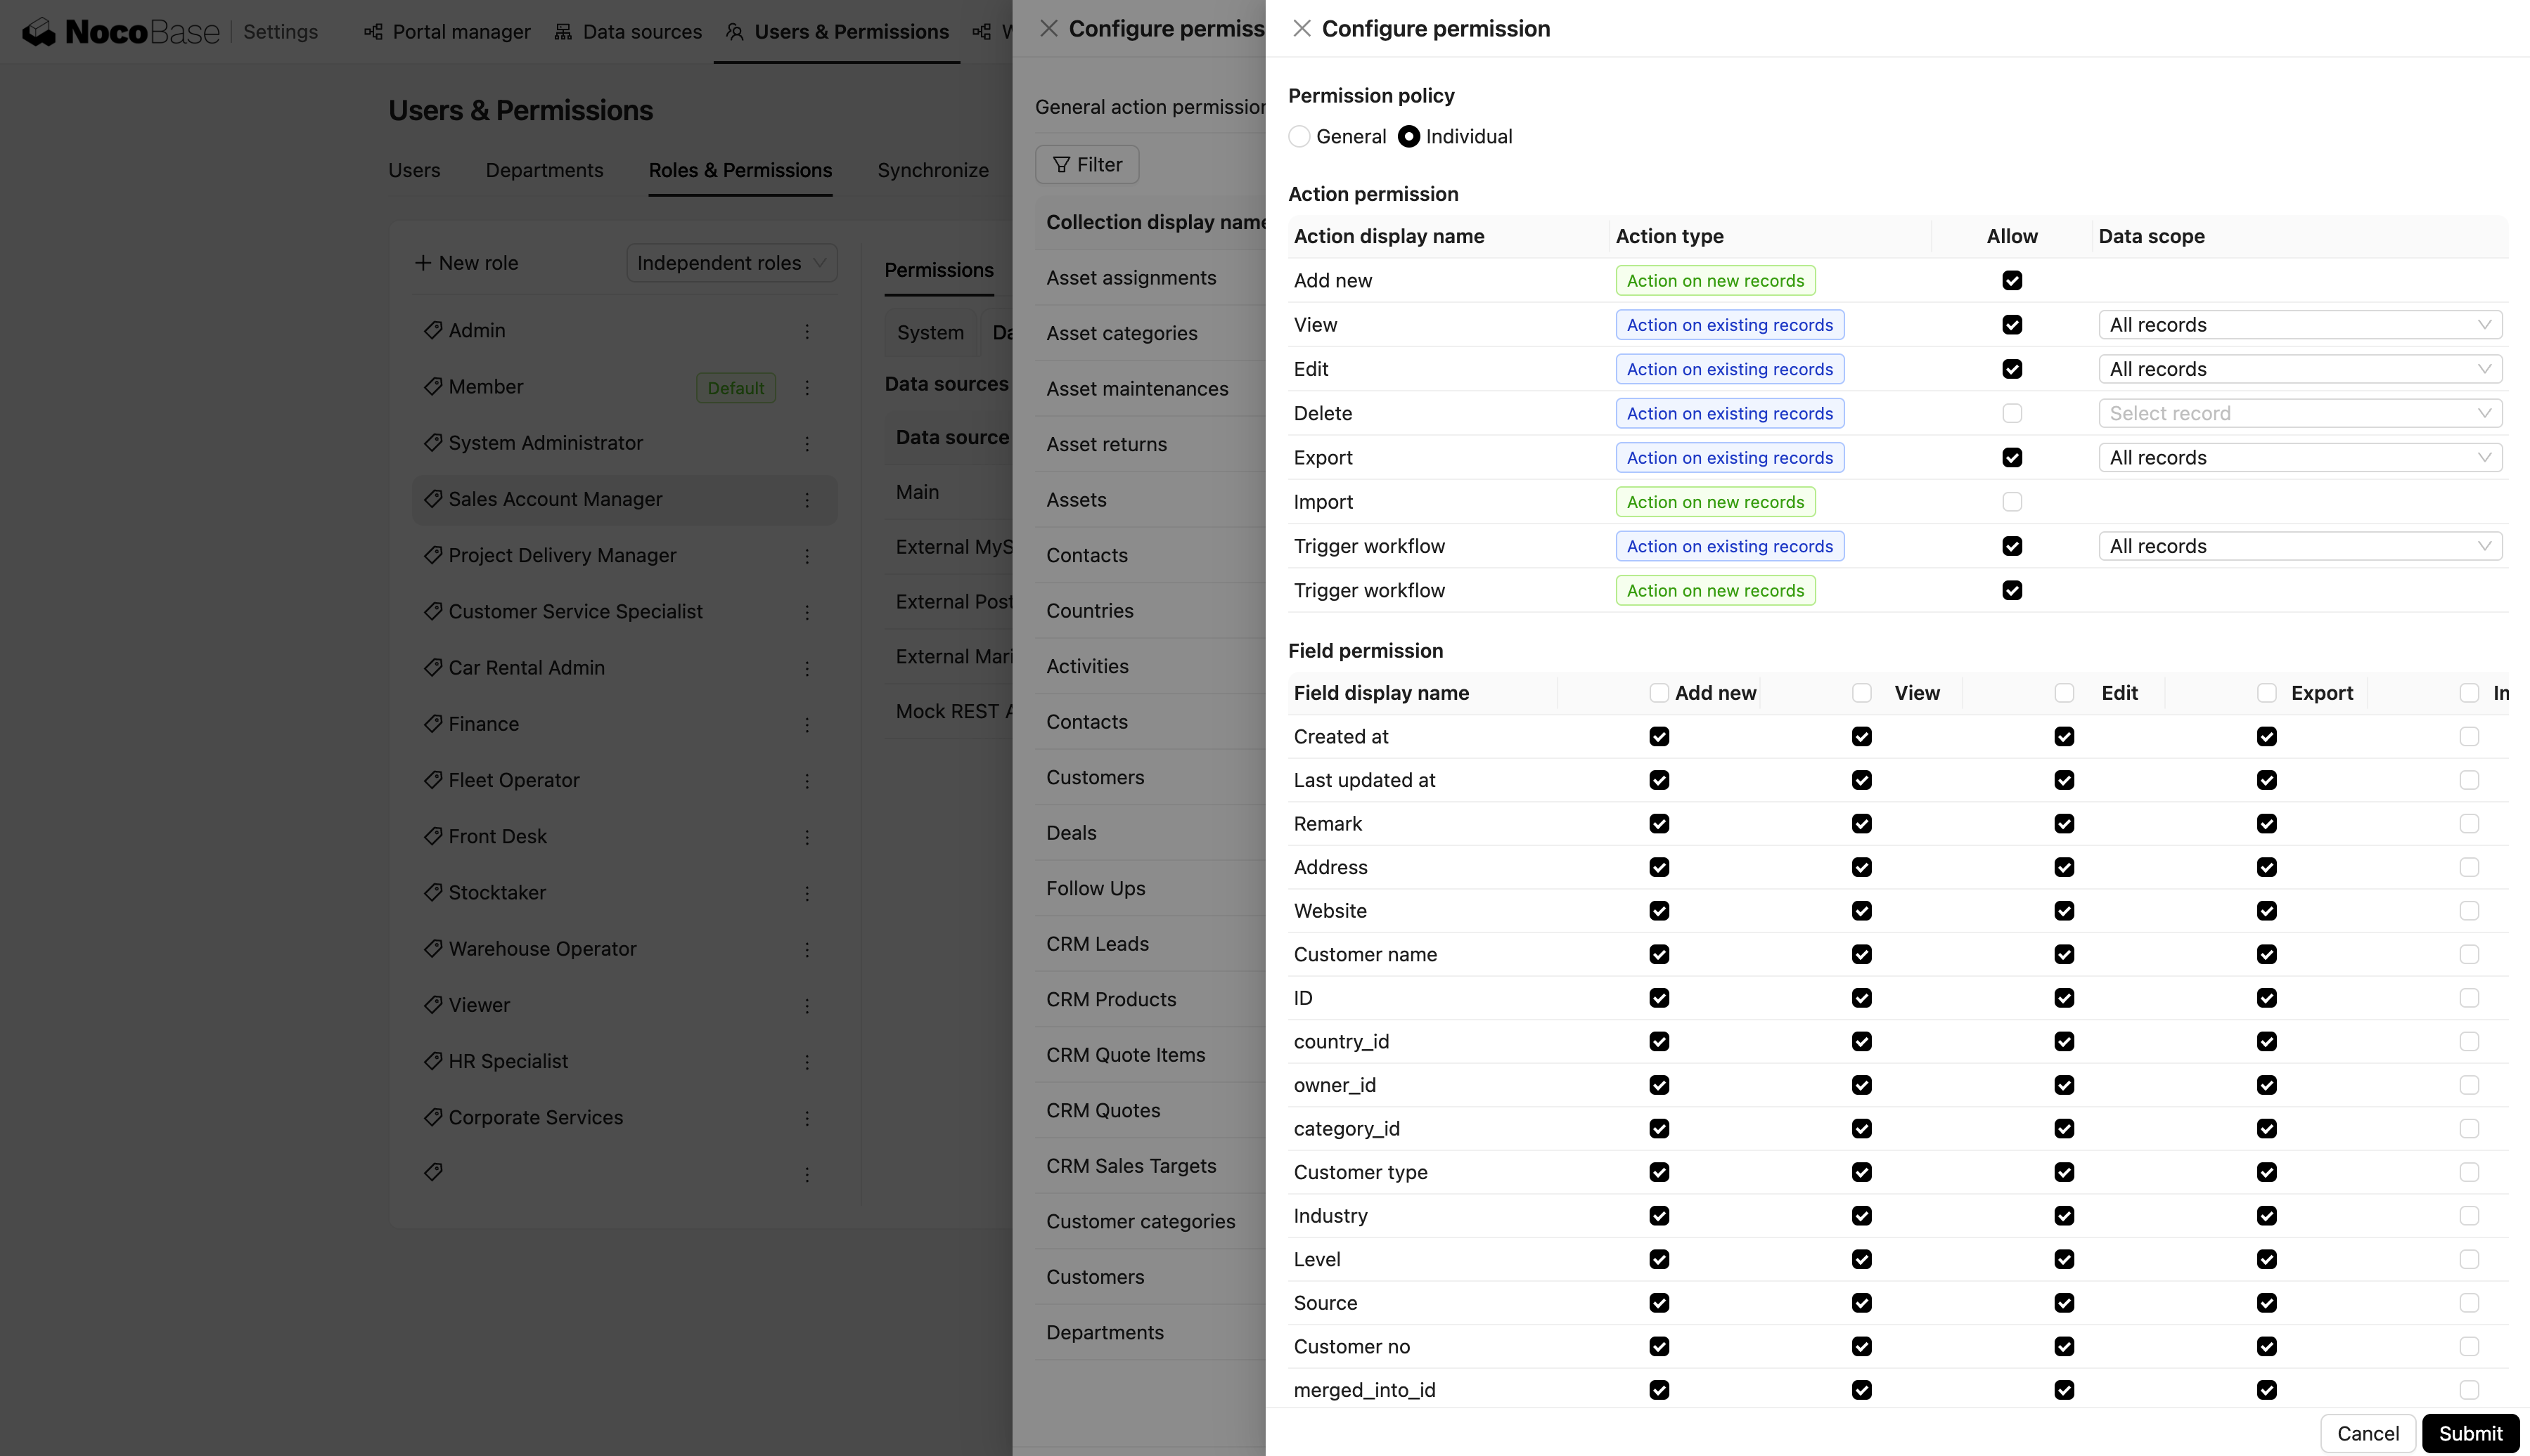
Task: Toggle the Export column header checkbox
Action: [2267, 693]
